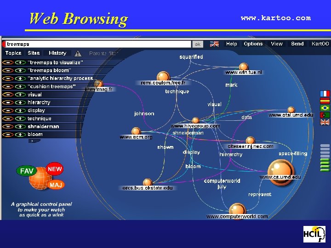Open the www.acm.org site node

coord(136,131)
